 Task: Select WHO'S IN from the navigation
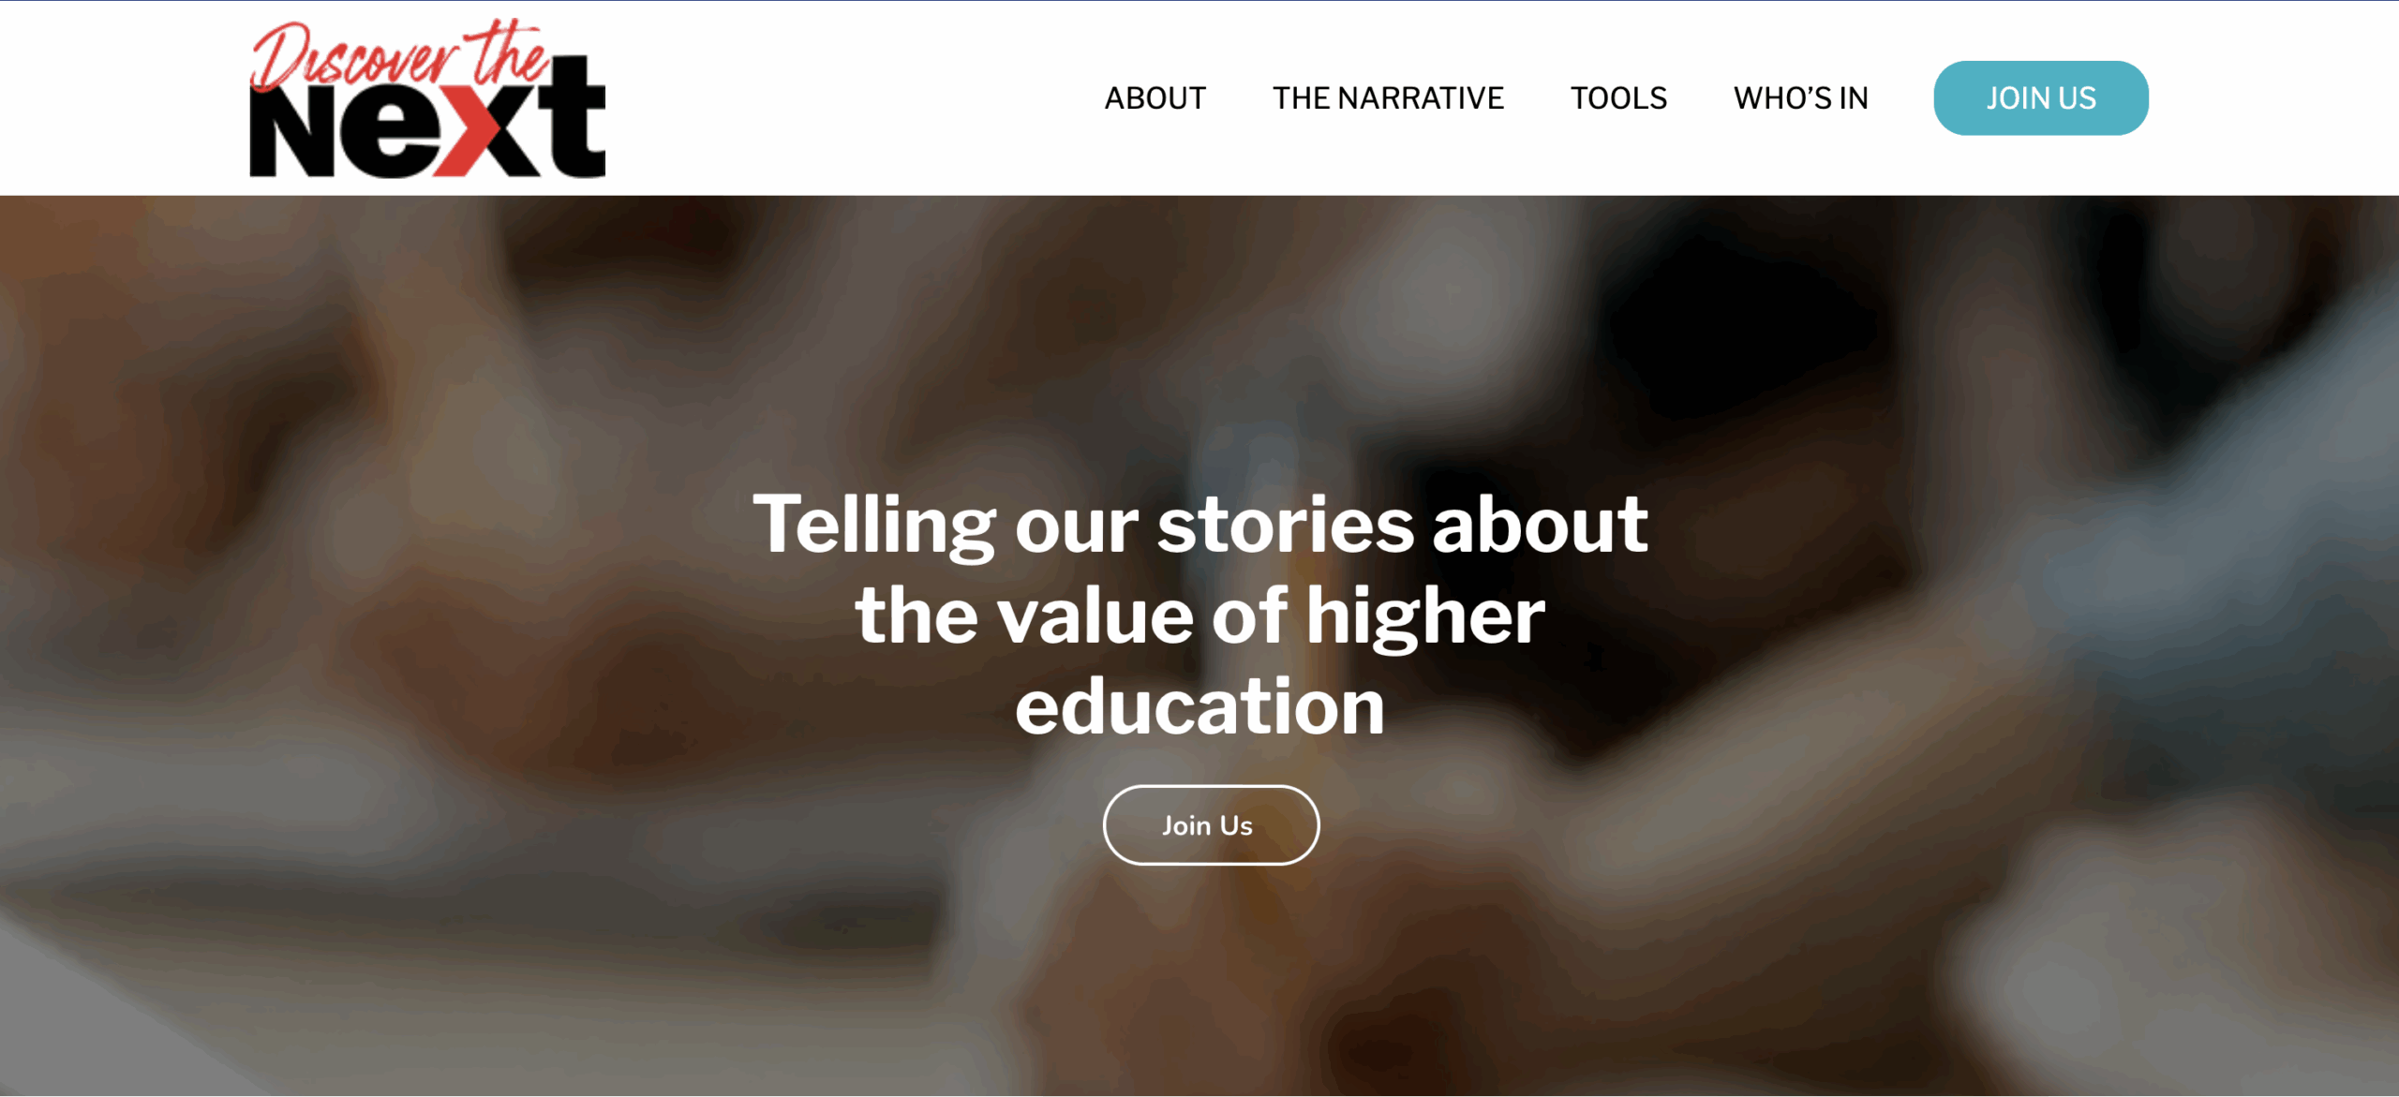point(1800,98)
